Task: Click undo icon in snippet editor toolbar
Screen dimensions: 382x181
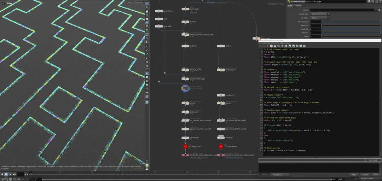Action: click(260, 46)
